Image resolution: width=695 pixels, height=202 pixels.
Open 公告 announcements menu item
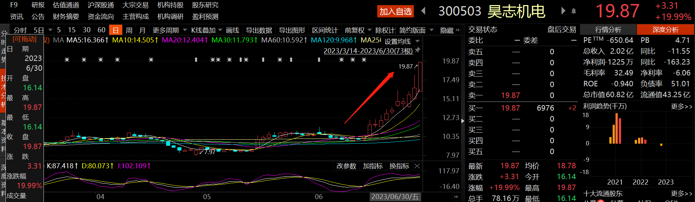tap(38, 17)
